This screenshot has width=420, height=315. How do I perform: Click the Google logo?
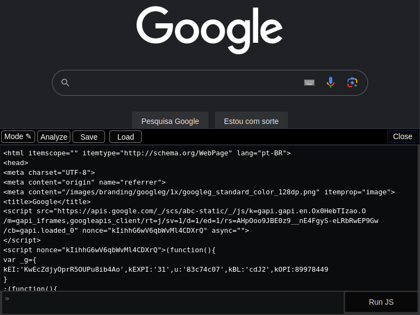(x=209, y=29)
